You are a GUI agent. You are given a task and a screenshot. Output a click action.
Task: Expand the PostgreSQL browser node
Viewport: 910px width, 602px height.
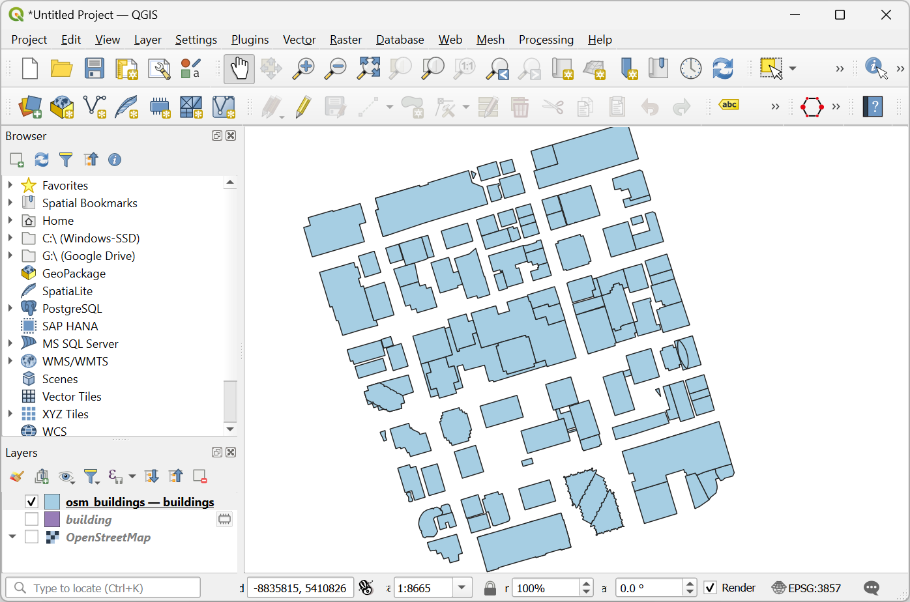click(x=10, y=308)
